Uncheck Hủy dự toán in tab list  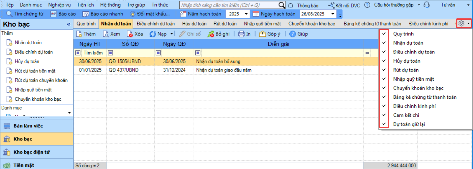(x=384, y=61)
